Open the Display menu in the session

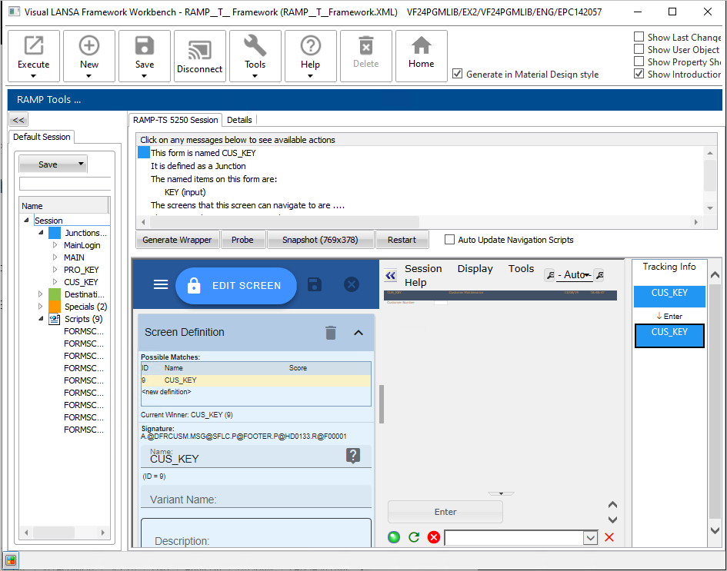(x=475, y=269)
